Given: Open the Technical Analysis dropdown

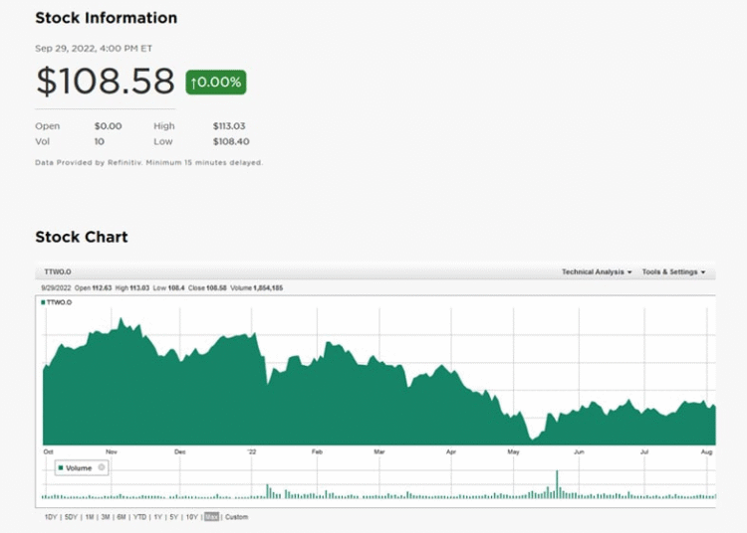Looking at the screenshot, I should pyautogui.click(x=596, y=271).
